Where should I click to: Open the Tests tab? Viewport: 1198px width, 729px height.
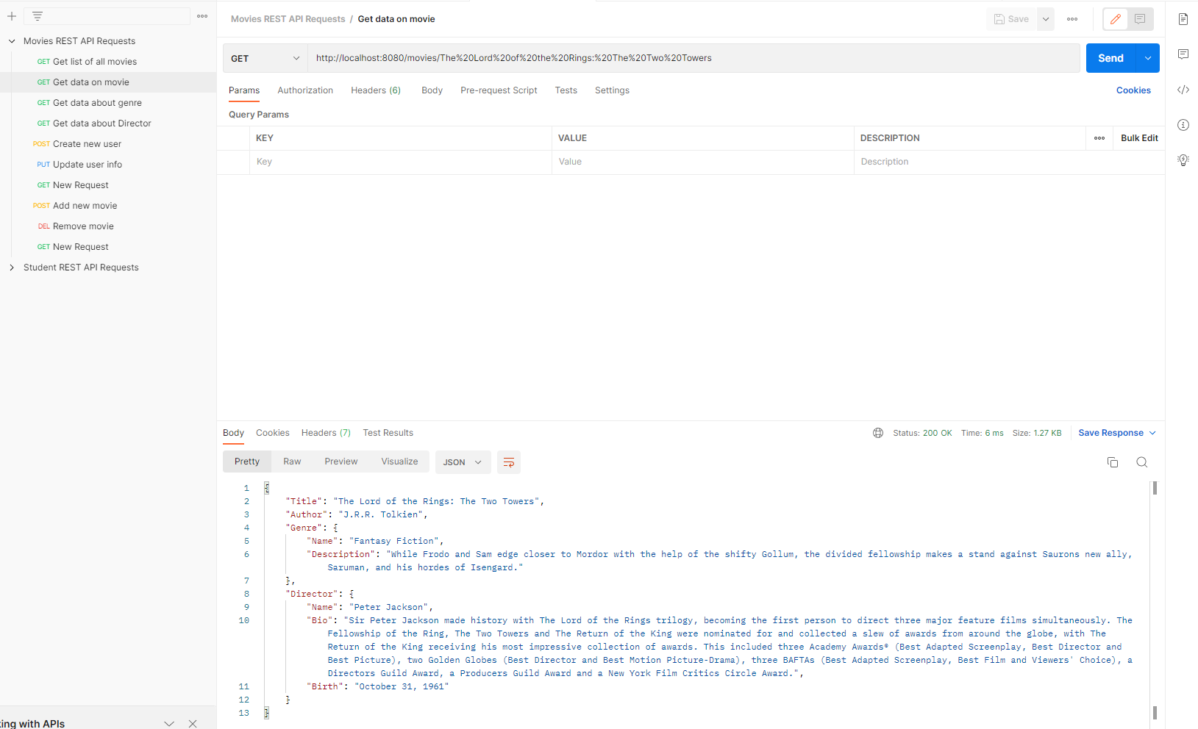pos(566,90)
